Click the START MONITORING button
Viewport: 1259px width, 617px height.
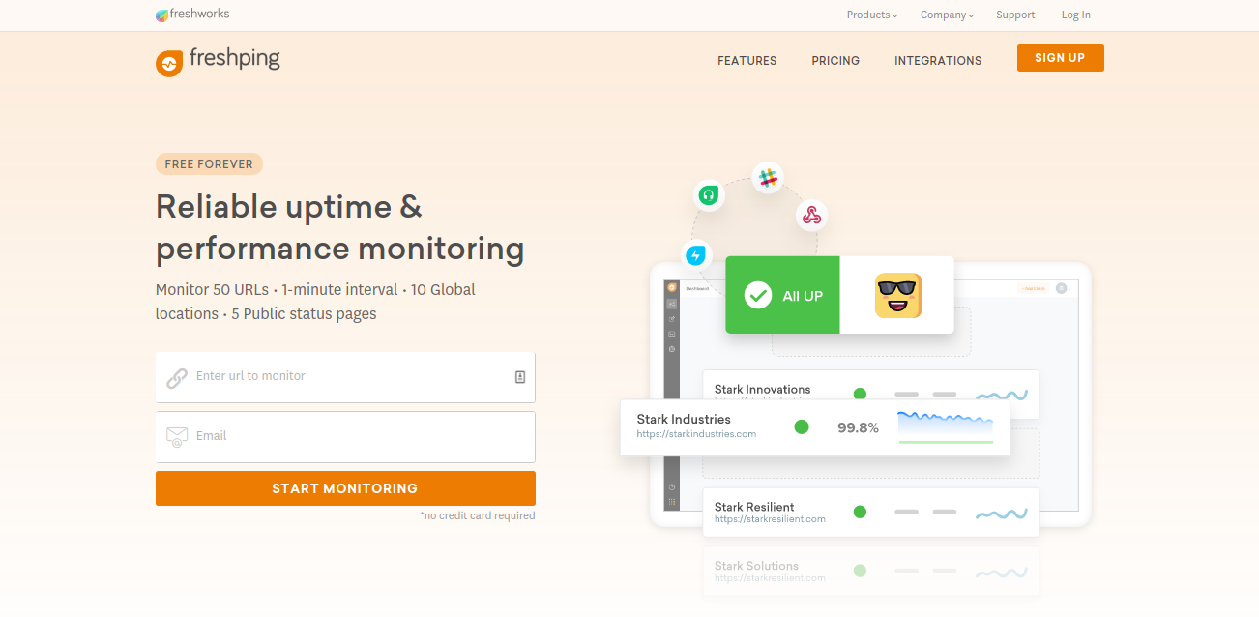coord(345,488)
